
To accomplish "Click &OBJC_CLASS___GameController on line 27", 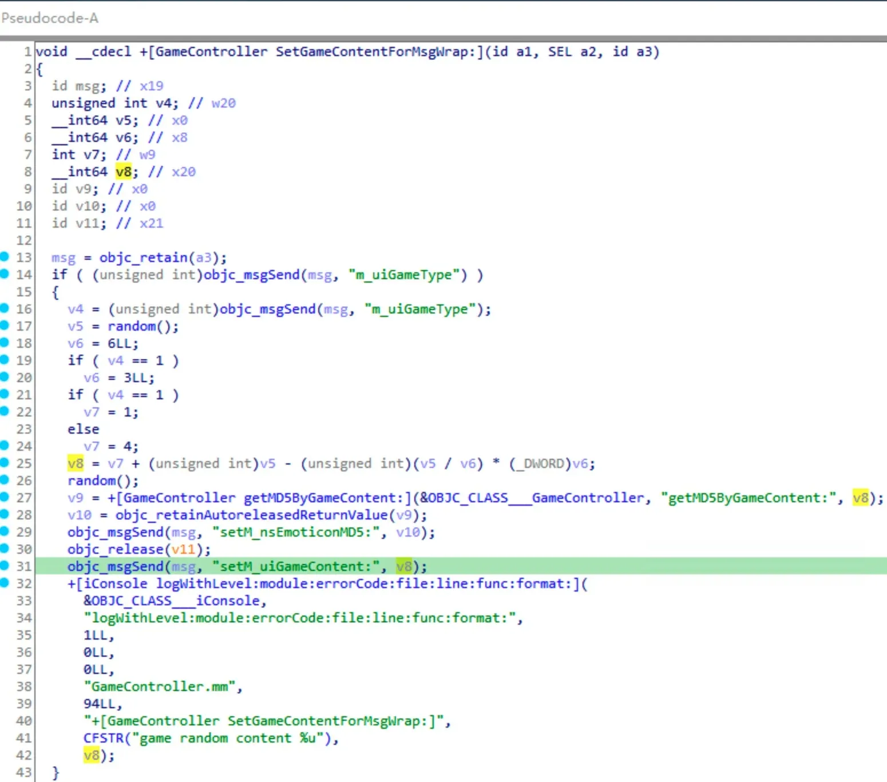I will (x=532, y=498).
